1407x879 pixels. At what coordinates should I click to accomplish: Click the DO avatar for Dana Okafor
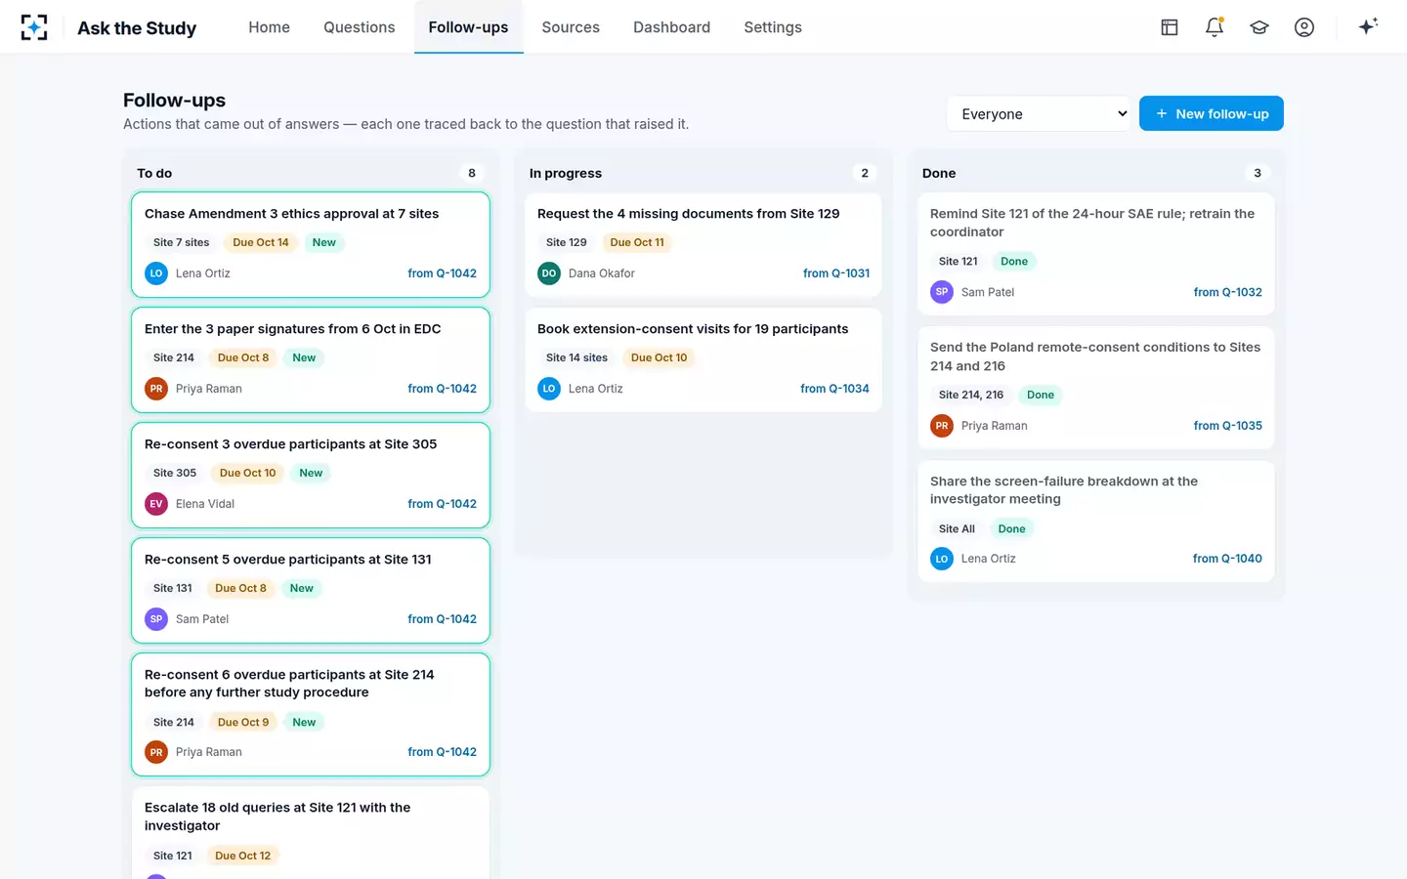pyautogui.click(x=549, y=273)
